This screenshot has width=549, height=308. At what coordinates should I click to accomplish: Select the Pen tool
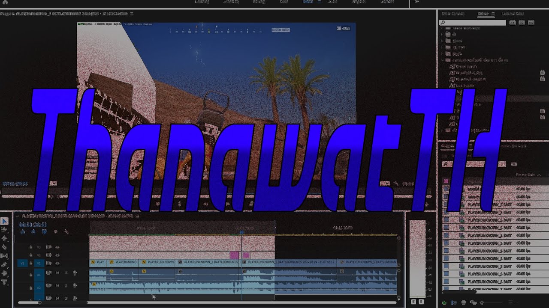click(x=4, y=265)
